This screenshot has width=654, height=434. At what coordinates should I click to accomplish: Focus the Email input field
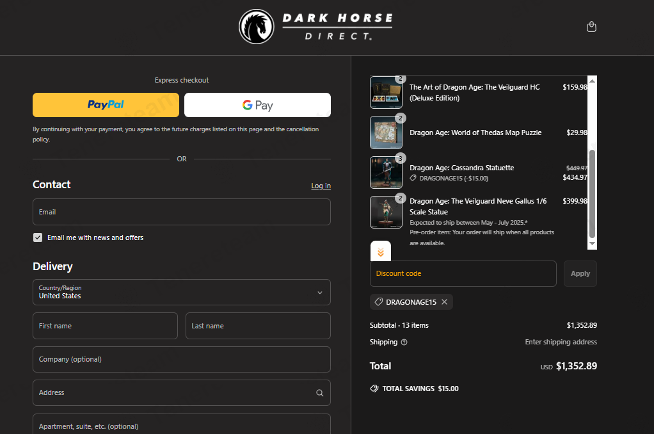[x=182, y=212]
